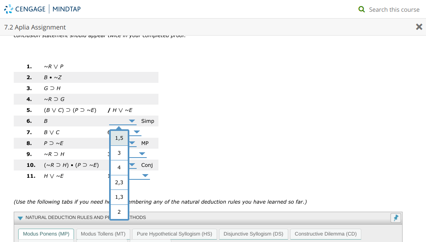Open the Pure Hypothetical Syllogism (HS) tab

click(x=174, y=234)
